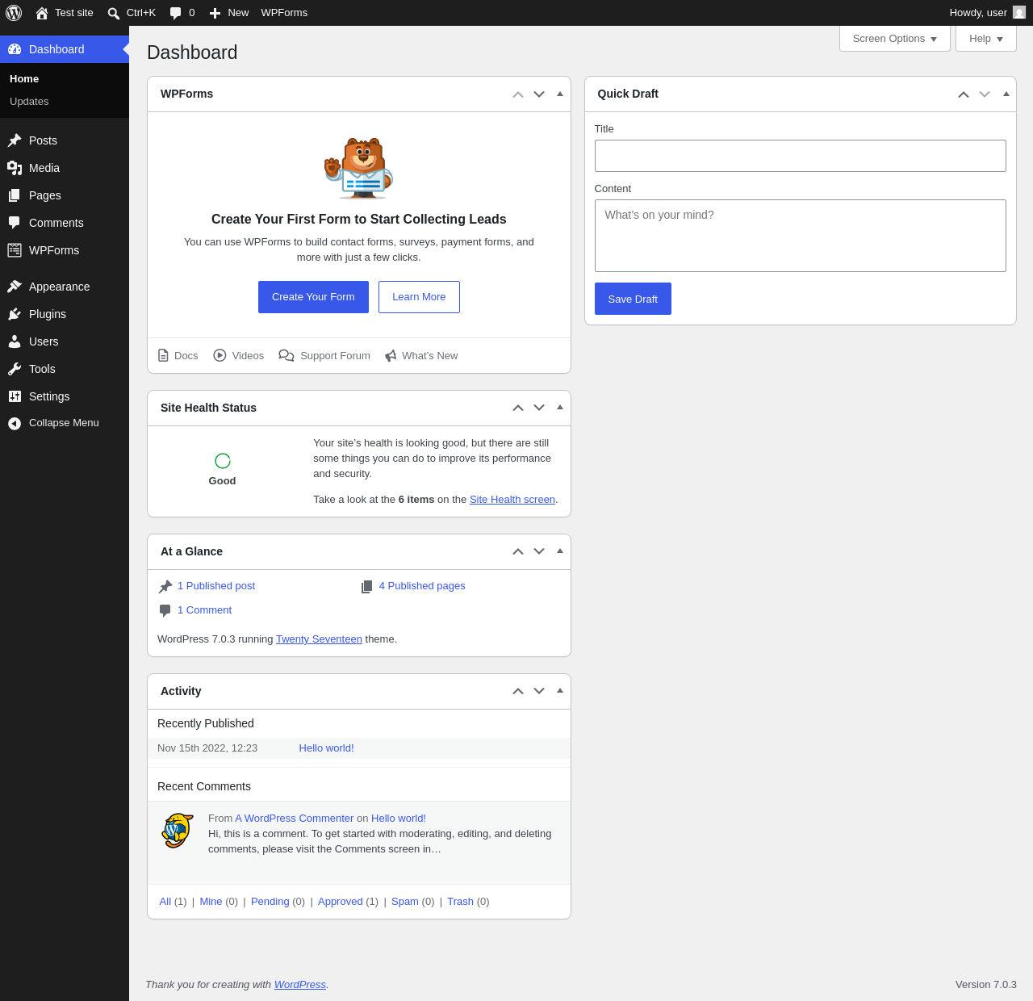Click the WPForms bear mascot image
Image resolution: width=1033 pixels, height=1001 pixels.
[359, 168]
